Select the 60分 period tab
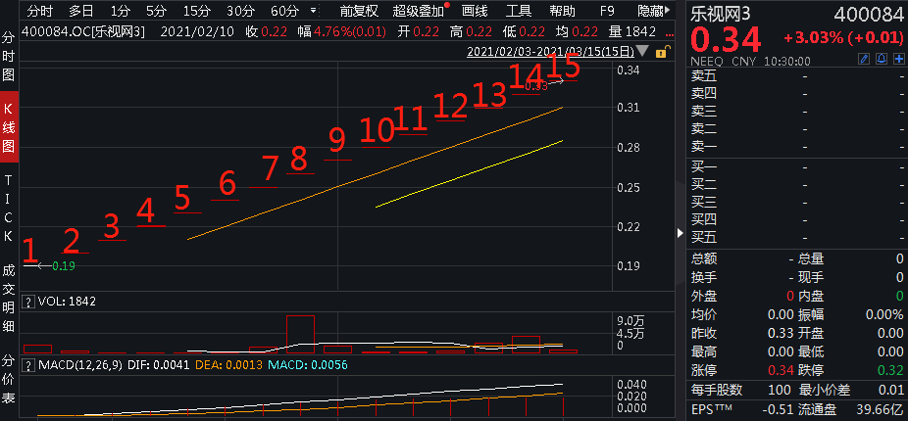 tap(285, 11)
